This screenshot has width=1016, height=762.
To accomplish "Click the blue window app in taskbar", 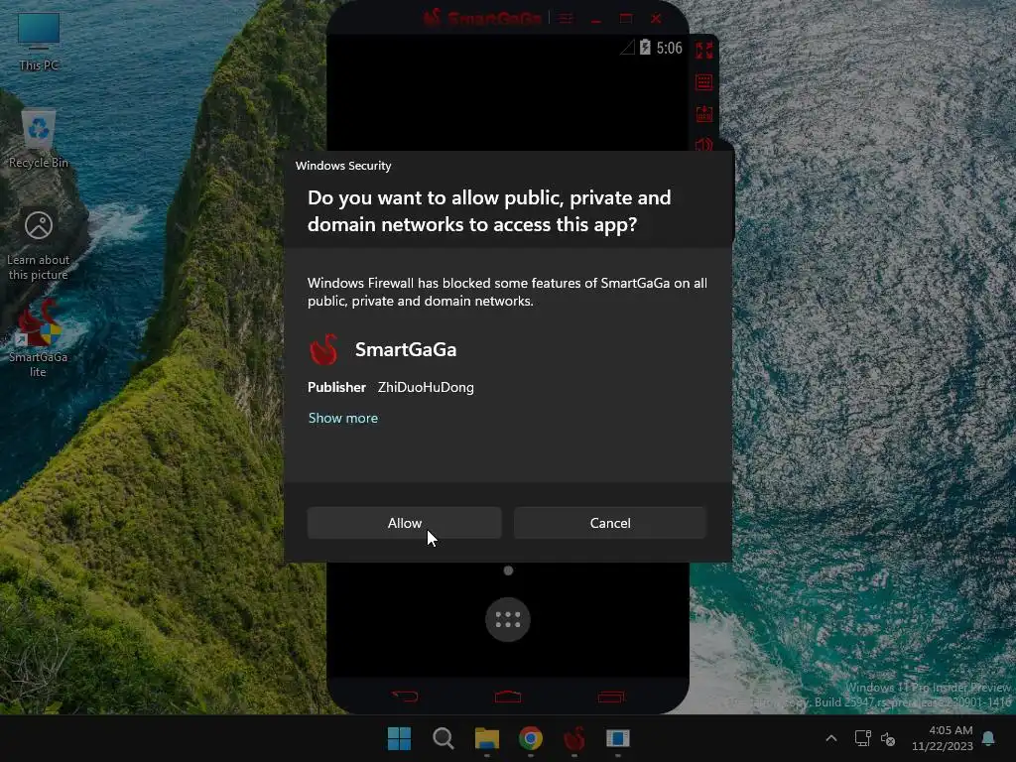I will 617,738.
